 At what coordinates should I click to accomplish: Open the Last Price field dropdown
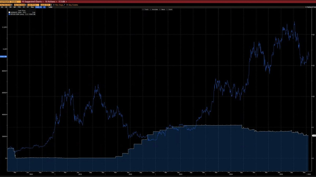pos(33,5)
